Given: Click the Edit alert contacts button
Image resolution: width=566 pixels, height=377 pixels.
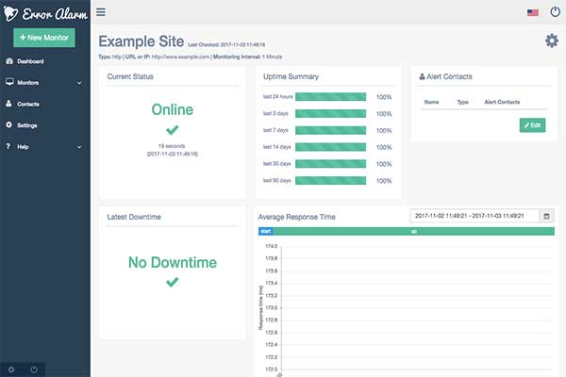Looking at the screenshot, I should point(532,125).
